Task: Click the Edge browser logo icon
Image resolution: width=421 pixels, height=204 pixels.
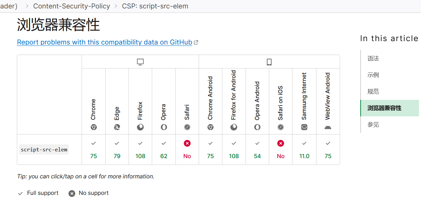Action: [117, 127]
